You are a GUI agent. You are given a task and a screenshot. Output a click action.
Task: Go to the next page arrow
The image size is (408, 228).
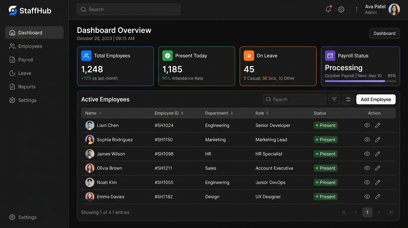(379, 212)
